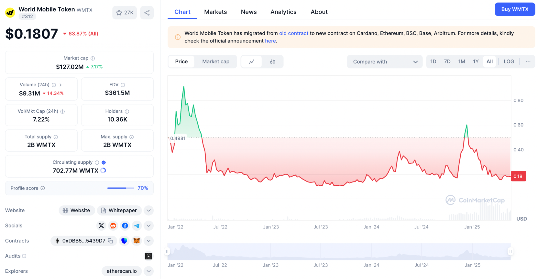The width and height of the screenshot is (538, 279).
Task: Open the audit report icon
Action: (149, 256)
